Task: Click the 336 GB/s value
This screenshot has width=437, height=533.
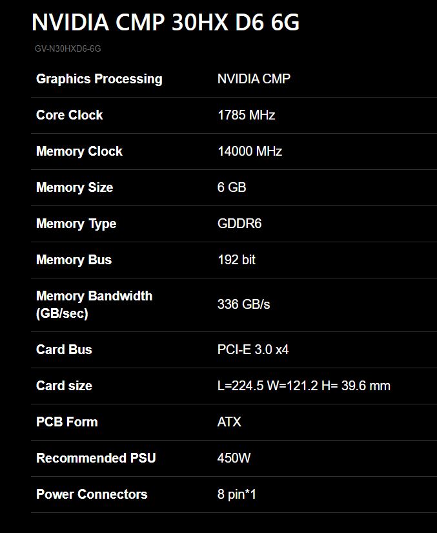Action: coord(243,304)
